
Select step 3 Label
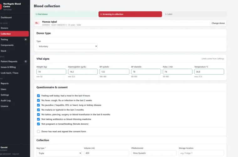click(x=195, y=14)
